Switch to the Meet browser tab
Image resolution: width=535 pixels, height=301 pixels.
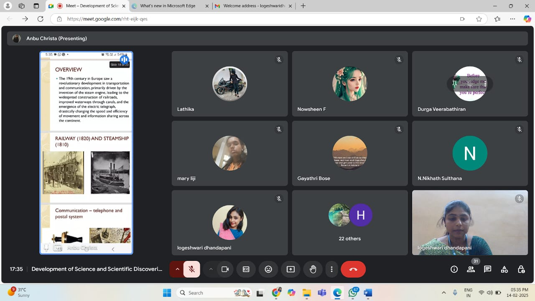tap(87, 6)
